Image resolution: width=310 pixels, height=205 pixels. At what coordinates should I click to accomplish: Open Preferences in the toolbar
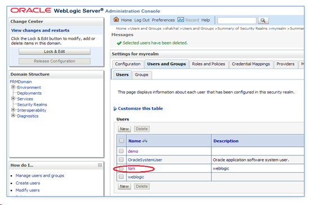point(163,20)
